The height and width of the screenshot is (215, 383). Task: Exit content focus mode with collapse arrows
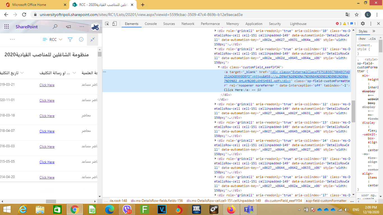93,39
